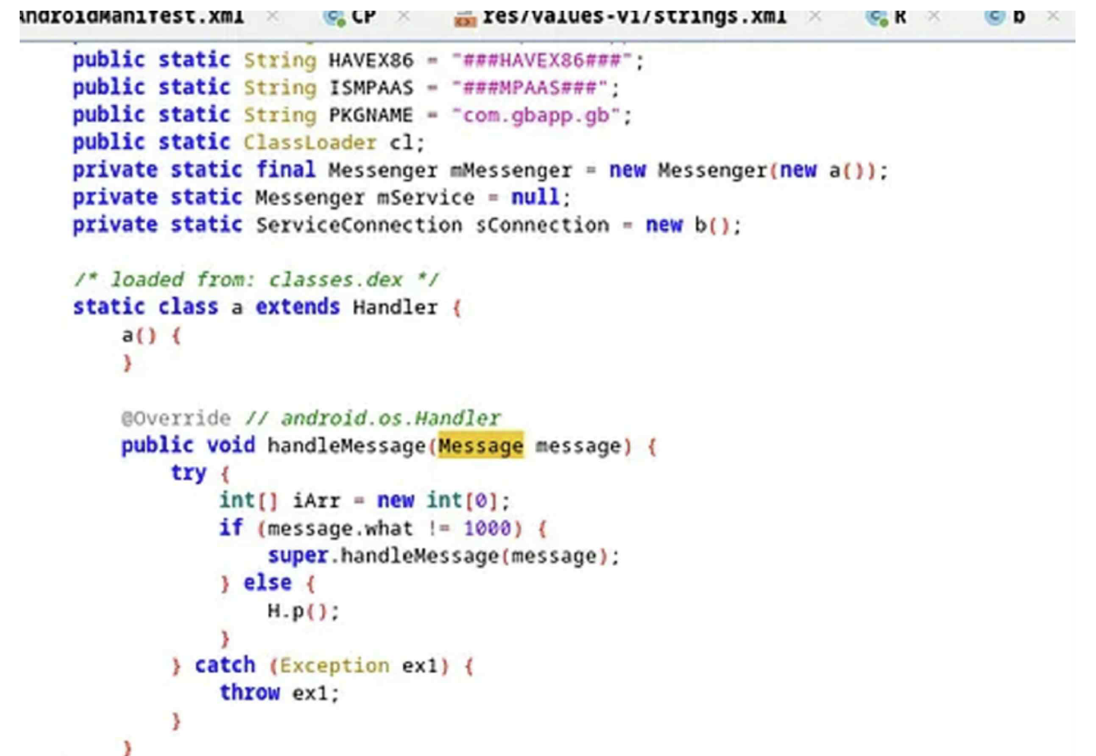Close the AndroidManifest.xml tab
This screenshot has height=756, width=1096.
[x=273, y=16]
